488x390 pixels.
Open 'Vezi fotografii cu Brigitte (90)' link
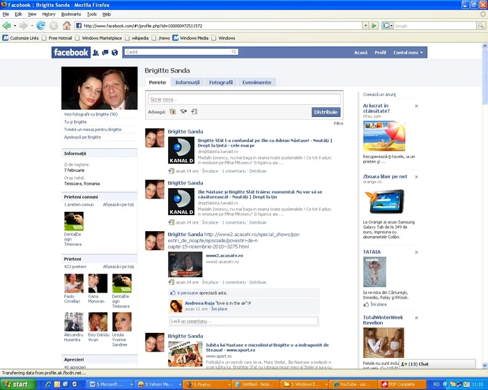pyautogui.click(x=91, y=114)
